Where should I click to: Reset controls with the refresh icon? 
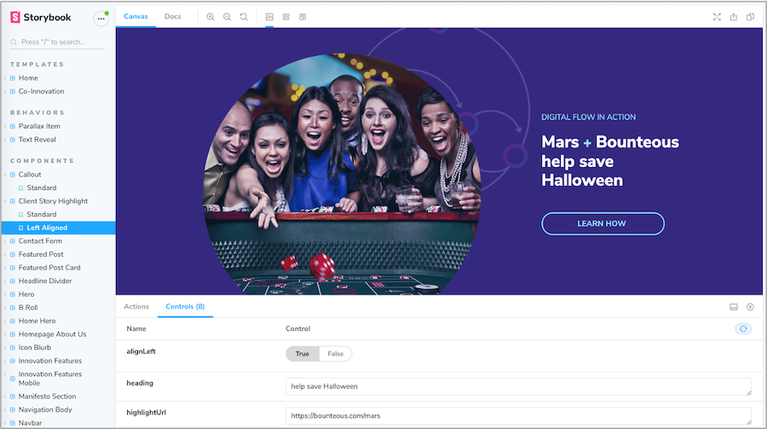click(x=743, y=328)
